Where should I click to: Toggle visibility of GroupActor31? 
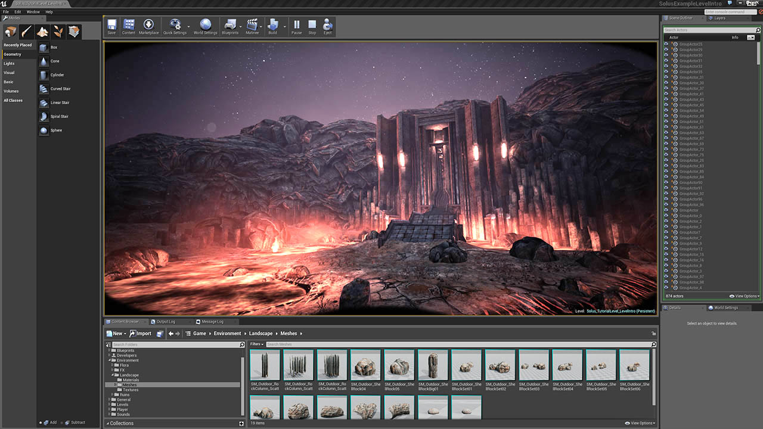(666, 61)
